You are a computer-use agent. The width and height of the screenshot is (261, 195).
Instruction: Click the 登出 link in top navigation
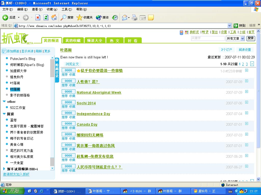pos(215,32)
